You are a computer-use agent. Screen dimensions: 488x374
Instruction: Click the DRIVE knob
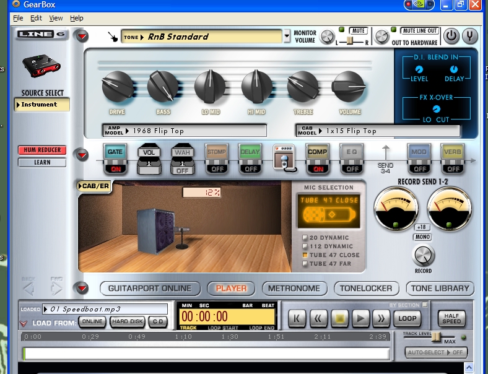coord(117,87)
